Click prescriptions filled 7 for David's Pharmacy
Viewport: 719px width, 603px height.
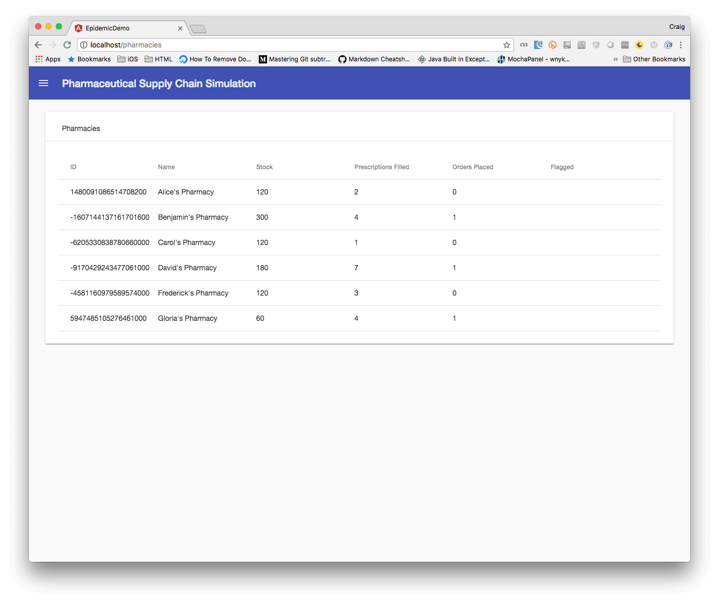click(356, 268)
